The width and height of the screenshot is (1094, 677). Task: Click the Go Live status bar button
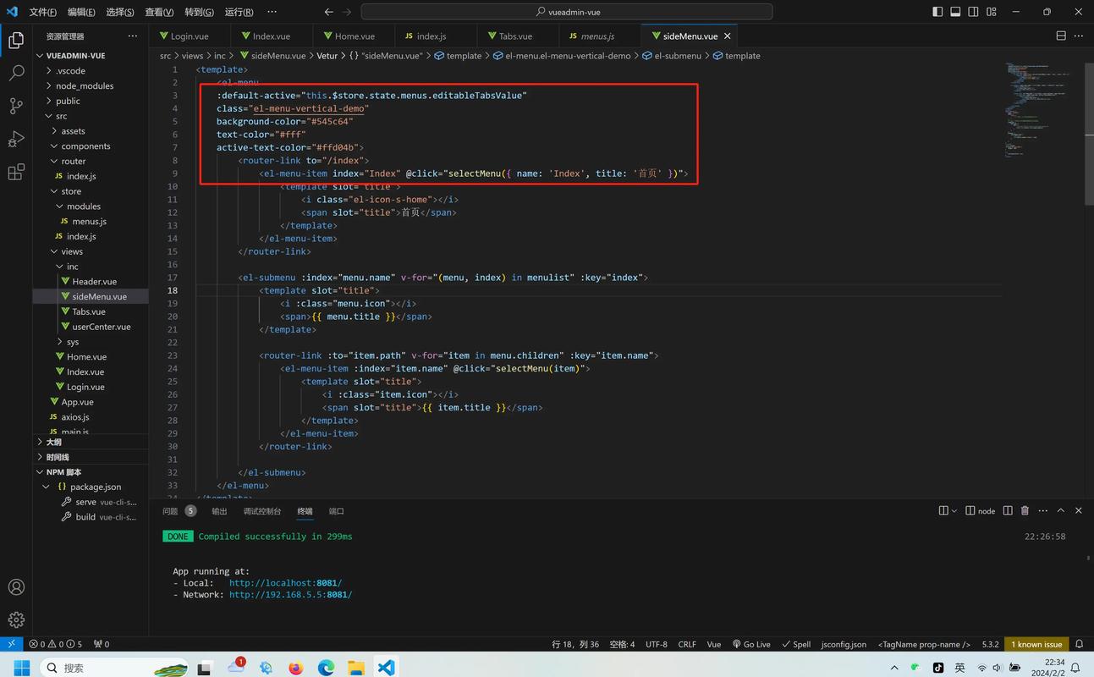click(x=751, y=644)
